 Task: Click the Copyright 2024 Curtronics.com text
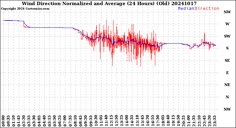(25, 9)
